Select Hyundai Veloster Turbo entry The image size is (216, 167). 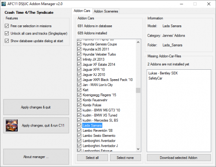pos(99,54)
